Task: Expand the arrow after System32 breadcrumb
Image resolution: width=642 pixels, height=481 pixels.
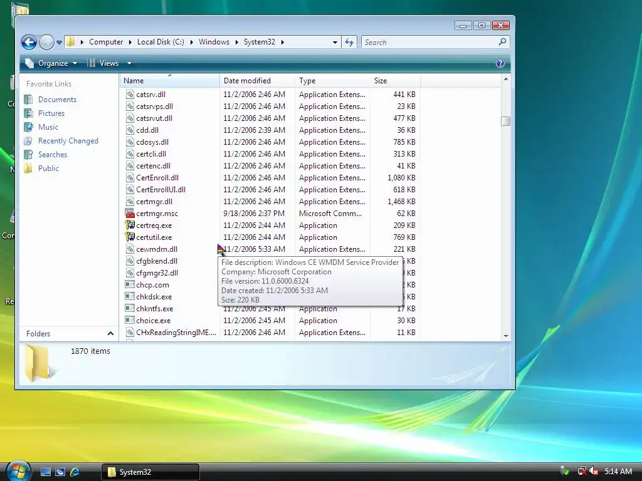Action: pyautogui.click(x=283, y=42)
